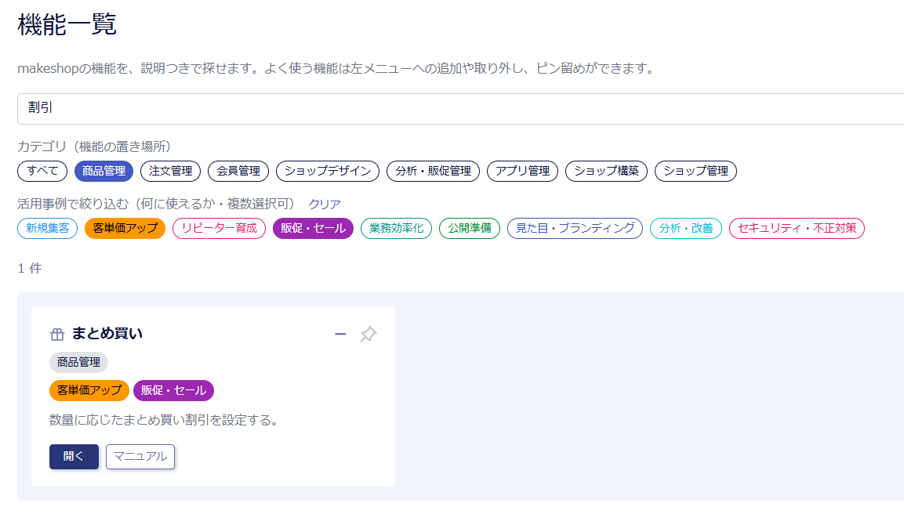Select the ショップ構築 category filter

[607, 171]
